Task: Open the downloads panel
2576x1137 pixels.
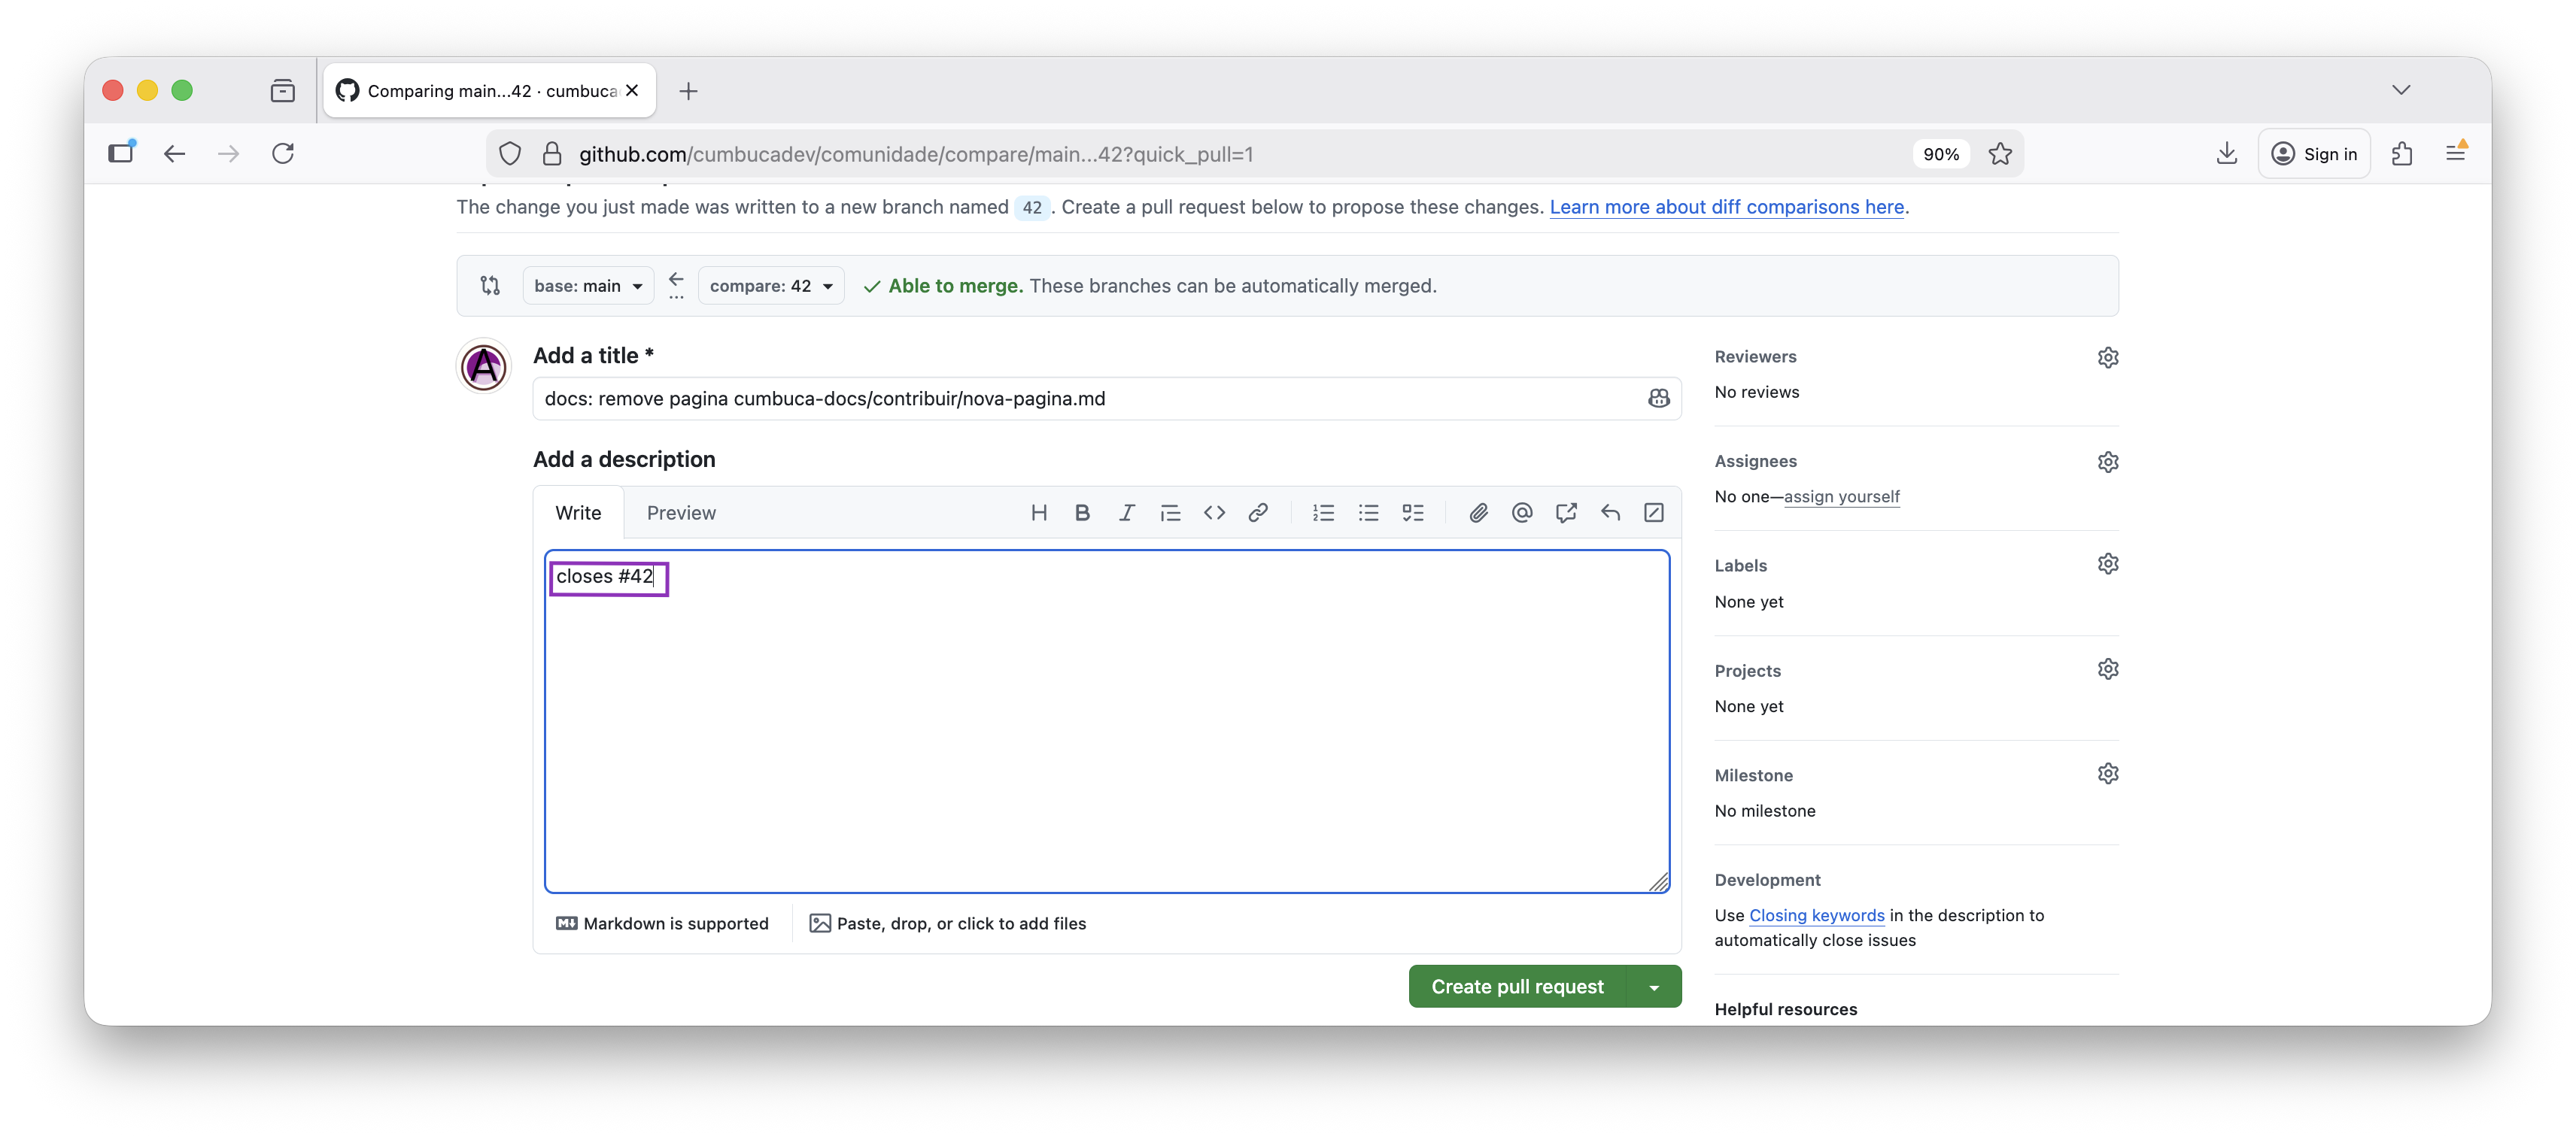Action: (x=2226, y=154)
